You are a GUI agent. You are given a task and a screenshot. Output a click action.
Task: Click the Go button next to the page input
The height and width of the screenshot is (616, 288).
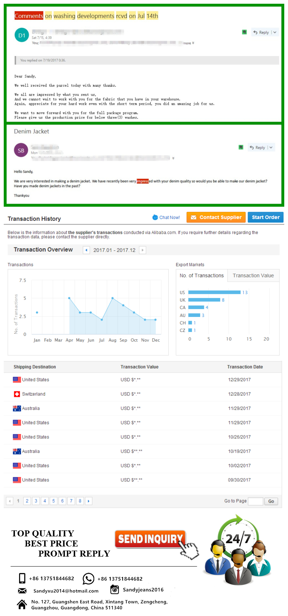point(271,501)
